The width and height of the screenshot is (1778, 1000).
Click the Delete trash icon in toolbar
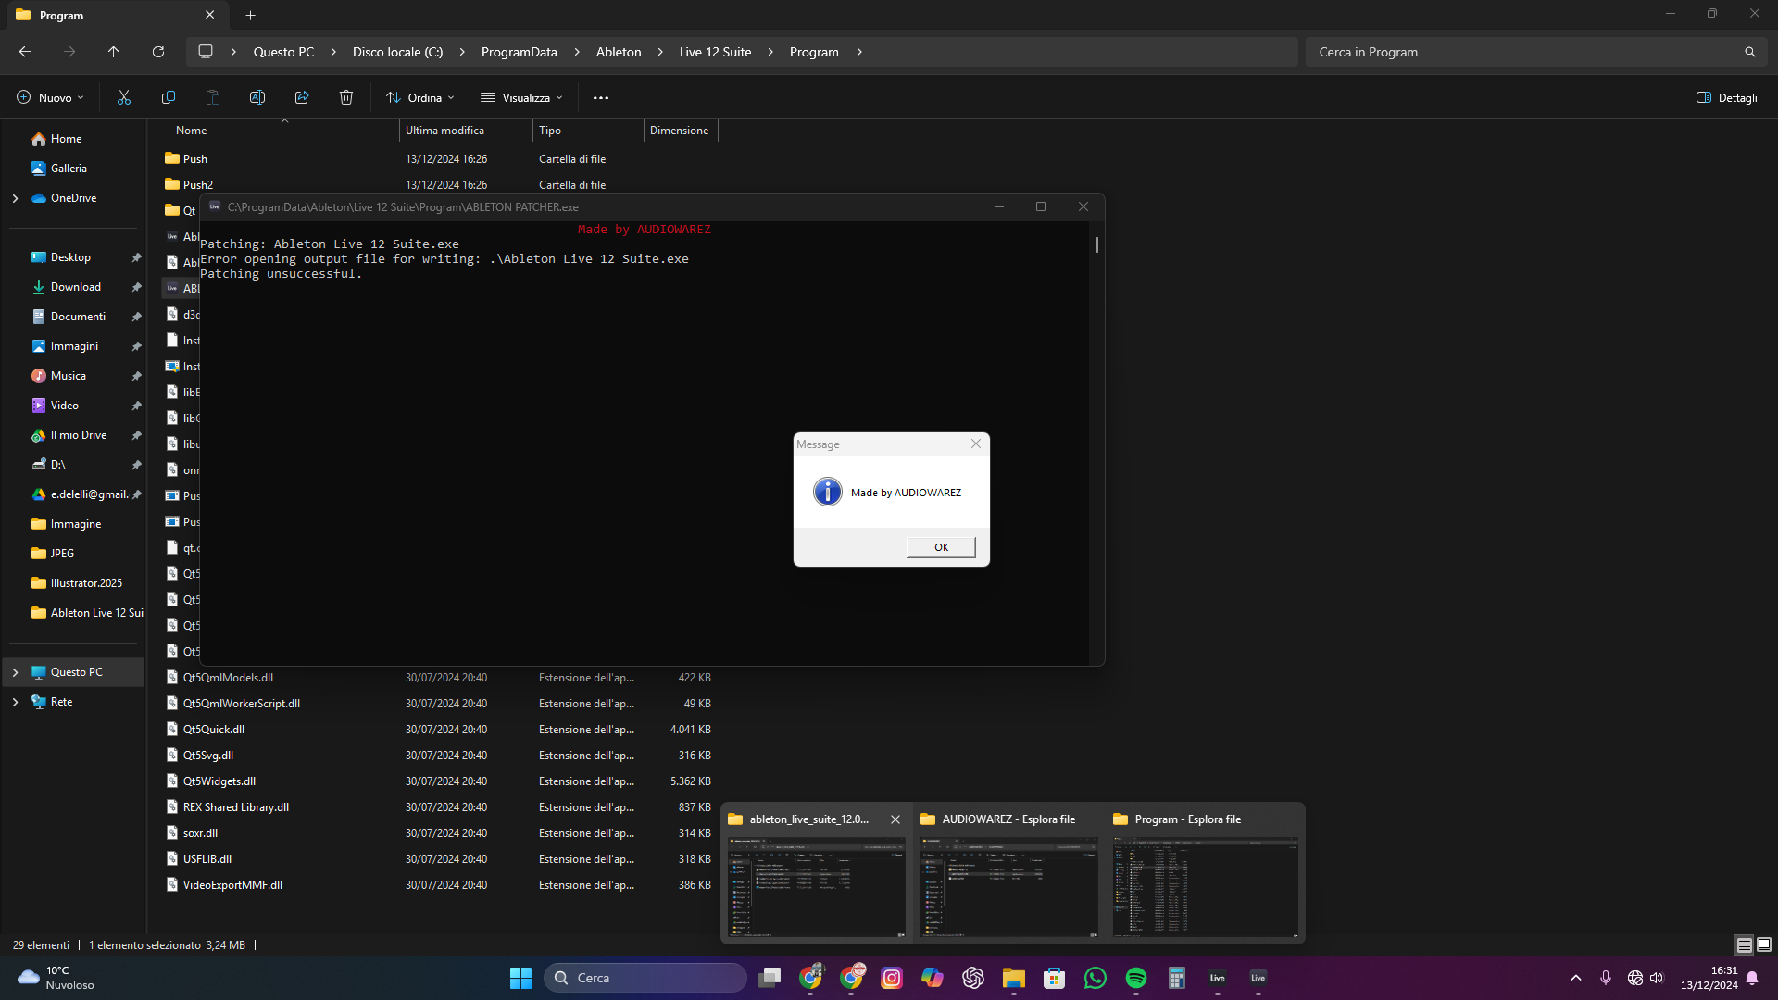(x=346, y=97)
